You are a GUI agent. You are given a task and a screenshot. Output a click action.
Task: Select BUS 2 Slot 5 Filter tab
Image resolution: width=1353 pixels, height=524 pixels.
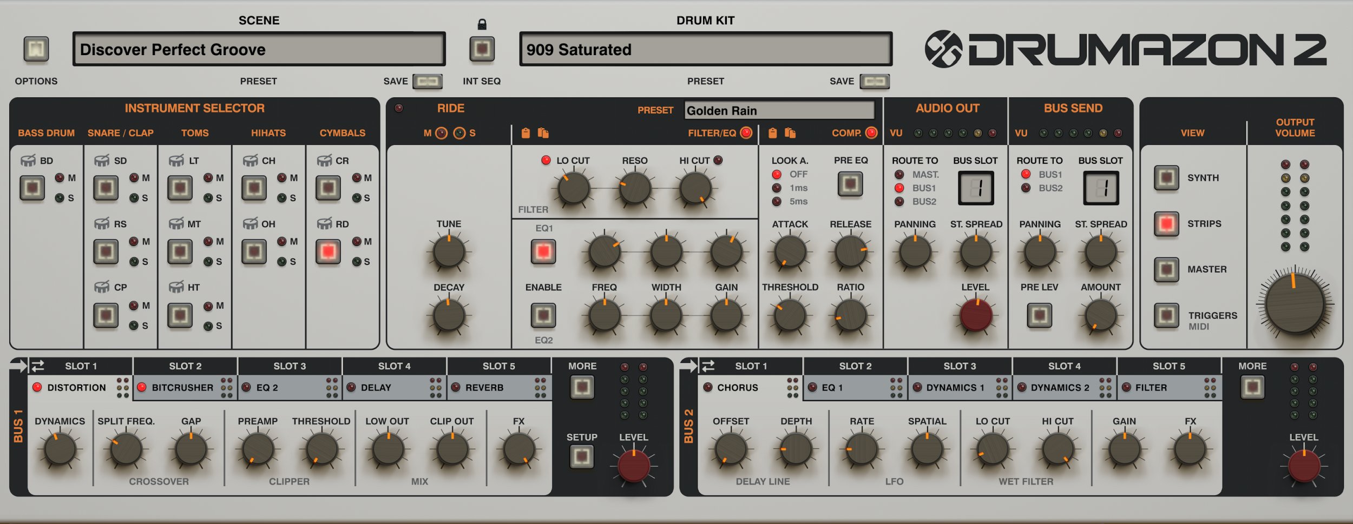[x=1169, y=388]
